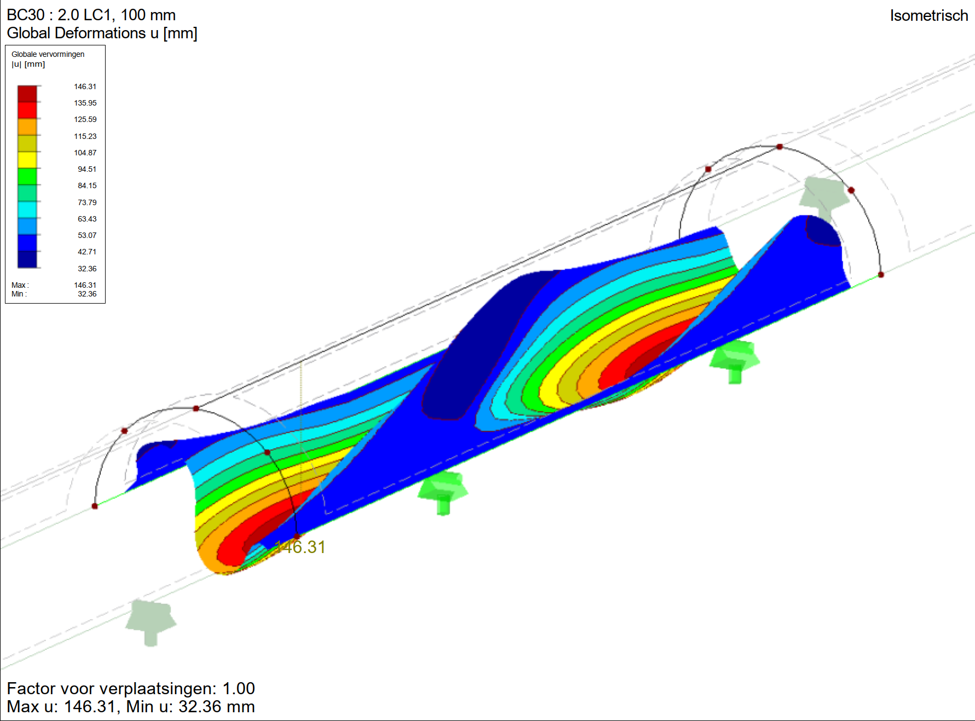Viewport: 975px width, 721px height.
Task: Select the Global Deformations u [mm] heading
Action: pyautogui.click(x=102, y=33)
